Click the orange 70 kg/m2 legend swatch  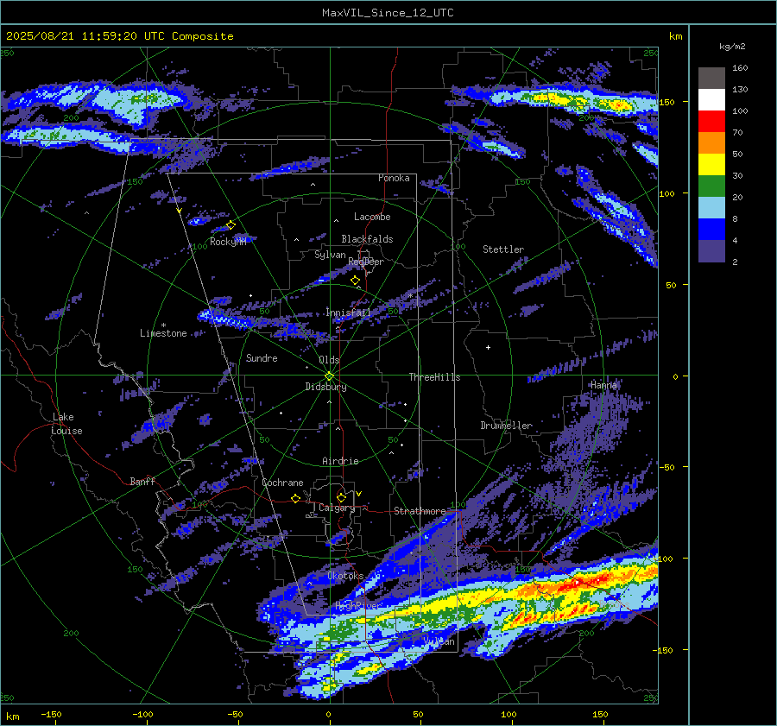(x=711, y=142)
